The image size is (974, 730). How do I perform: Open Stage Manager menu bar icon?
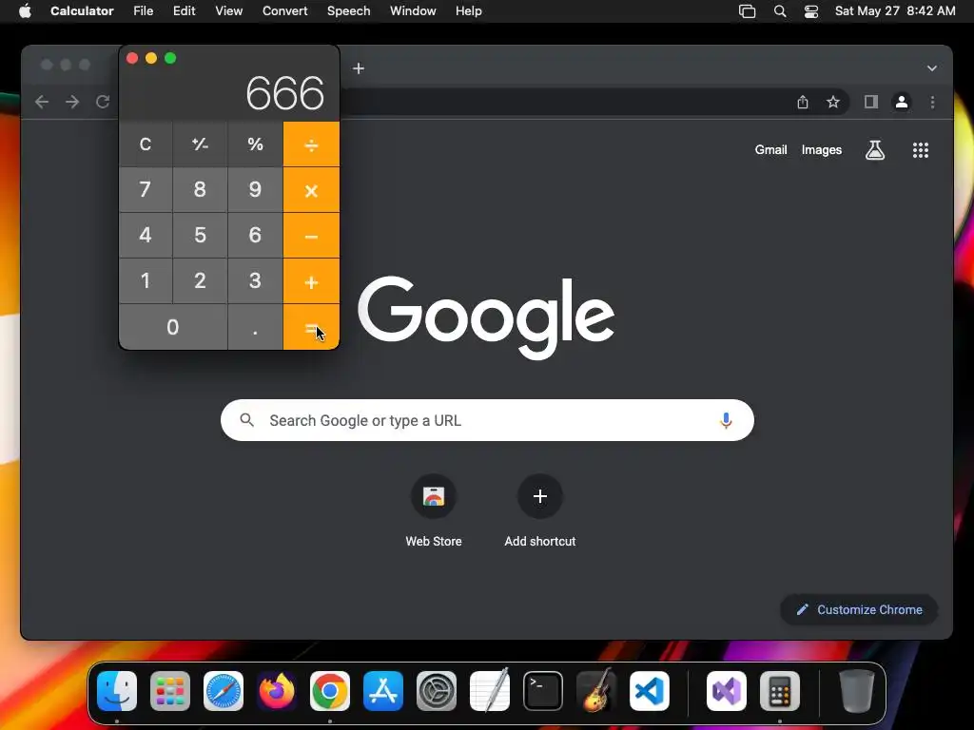[x=748, y=11]
